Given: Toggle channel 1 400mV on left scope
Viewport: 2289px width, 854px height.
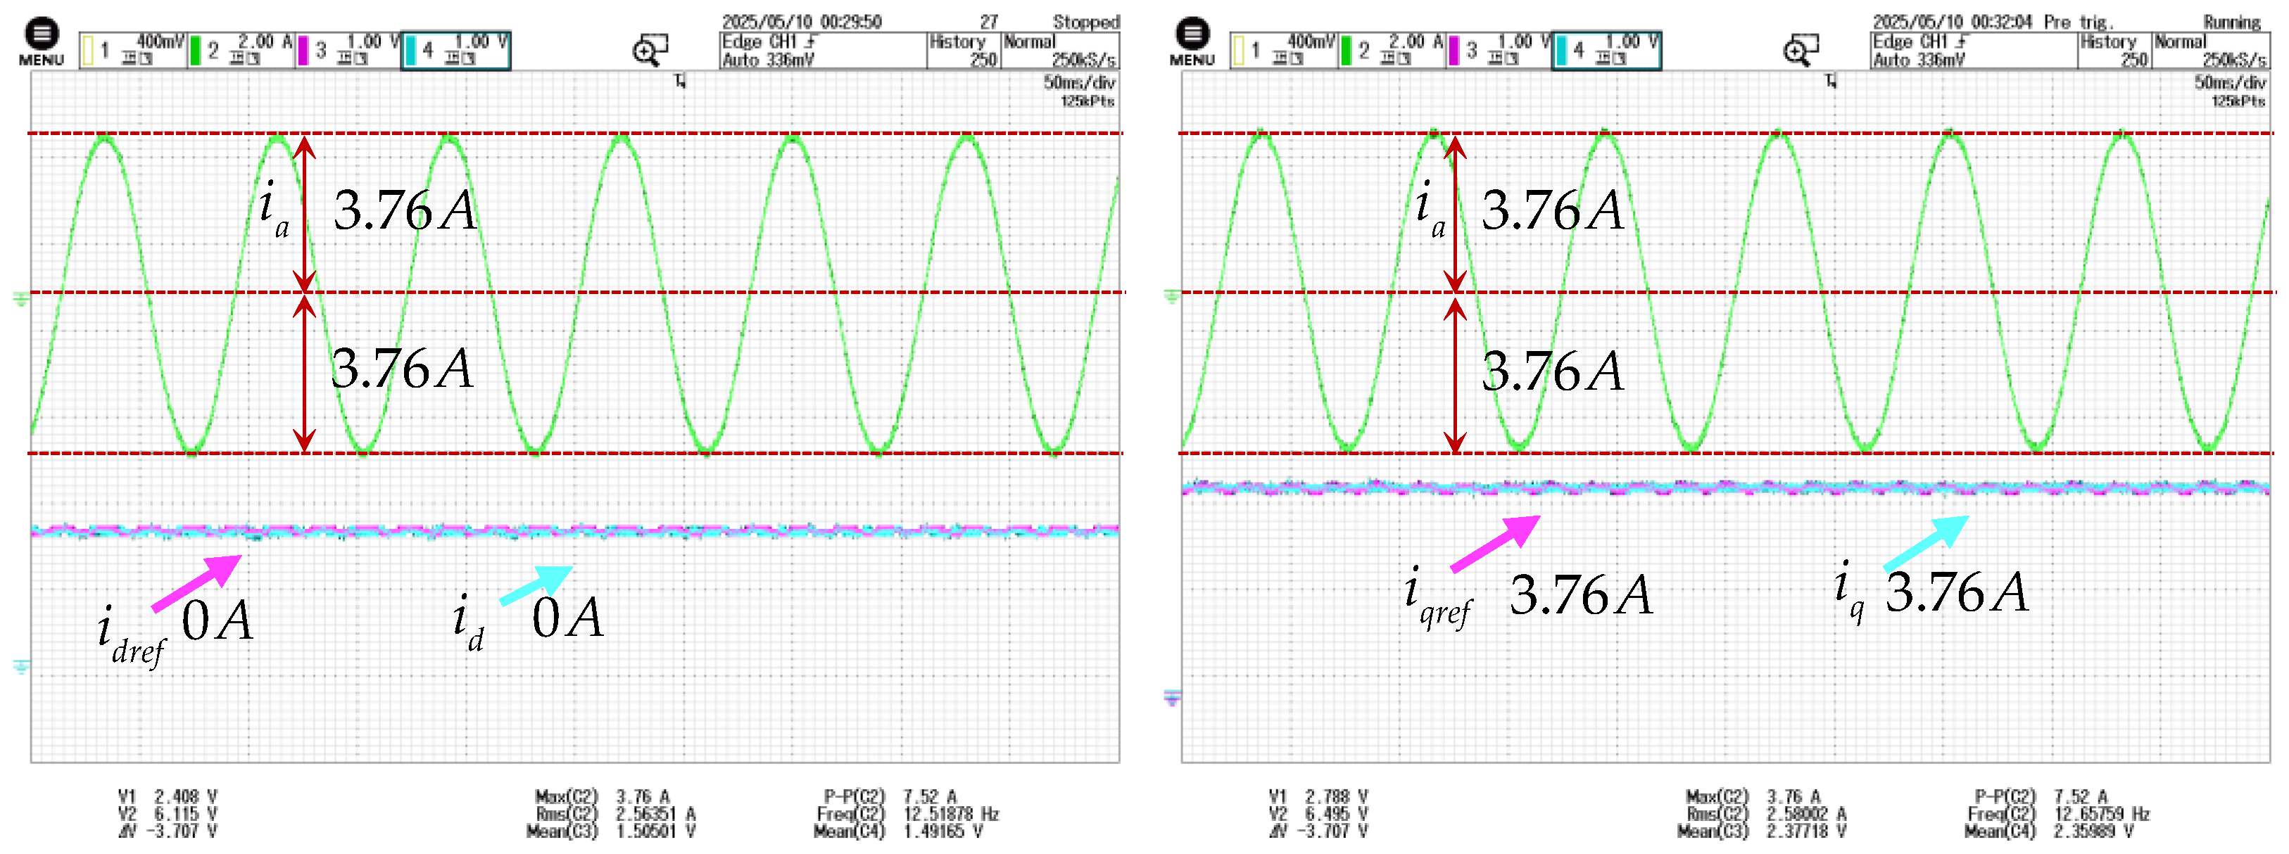Looking at the screenshot, I should coord(132,50).
